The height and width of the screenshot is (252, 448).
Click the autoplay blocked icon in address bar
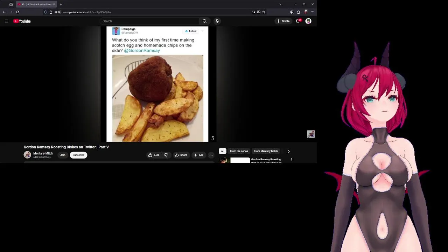(x=60, y=12)
